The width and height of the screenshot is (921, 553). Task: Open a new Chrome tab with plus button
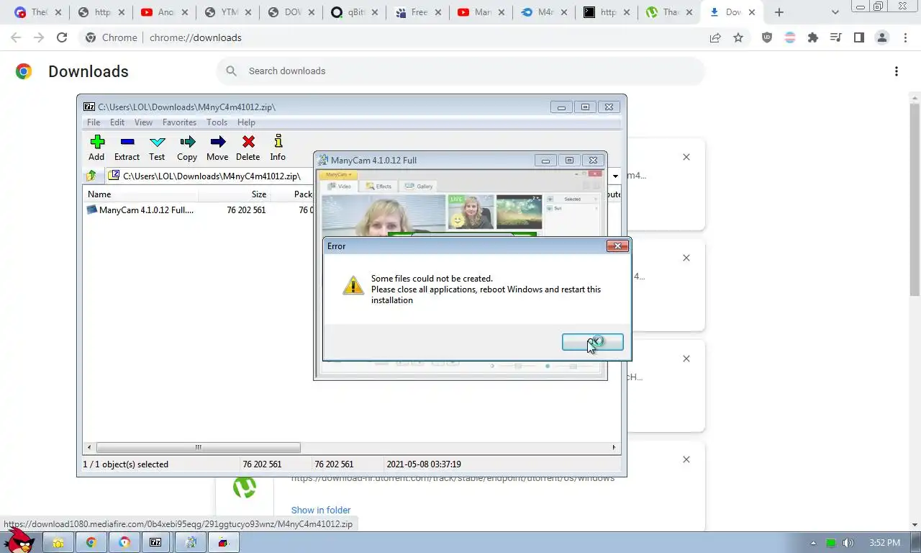coord(779,12)
